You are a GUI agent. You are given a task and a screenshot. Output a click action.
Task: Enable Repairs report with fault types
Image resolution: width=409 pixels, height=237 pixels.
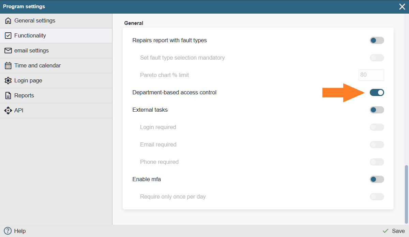(377, 41)
